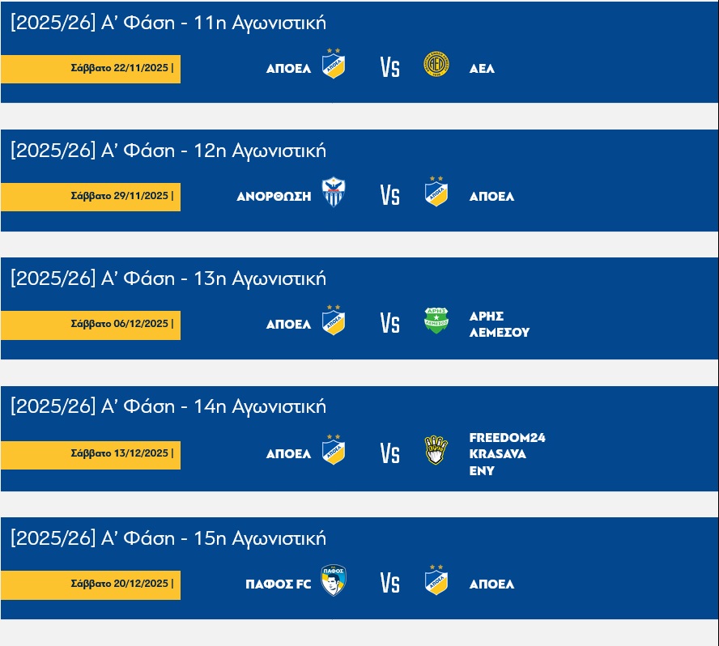
Task: Open the ΠΑΦΟΣ FC team name
Action: 278,584
